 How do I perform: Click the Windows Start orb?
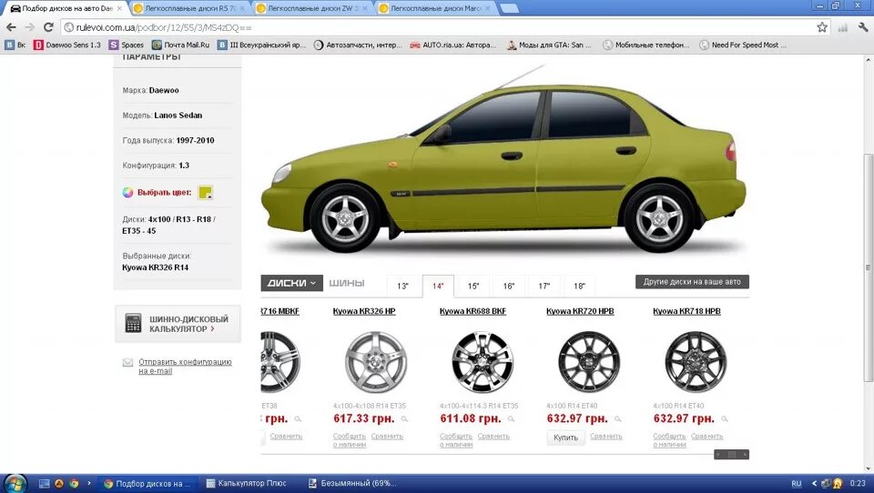tap(15, 483)
